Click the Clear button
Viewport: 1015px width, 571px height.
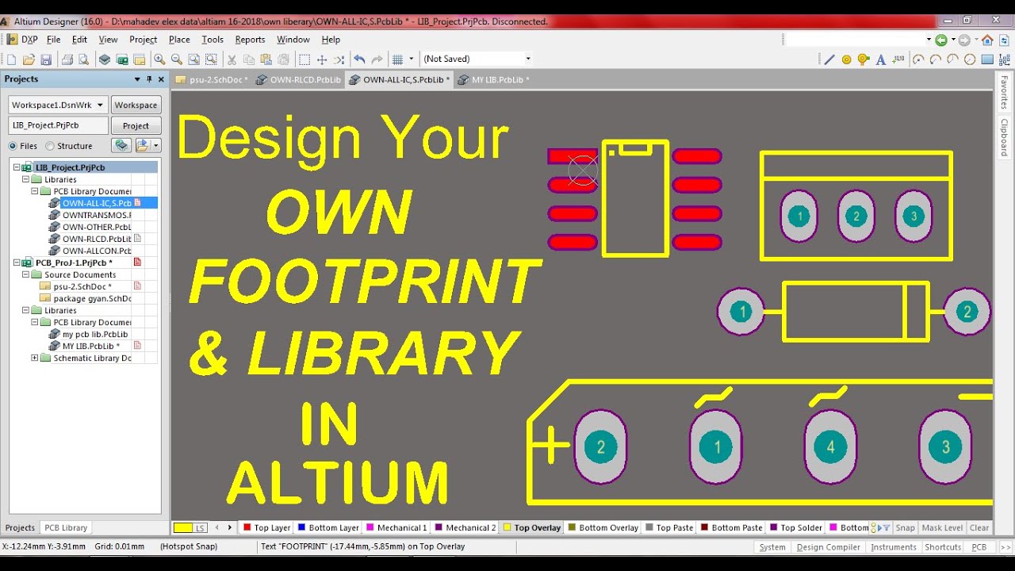[979, 527]
